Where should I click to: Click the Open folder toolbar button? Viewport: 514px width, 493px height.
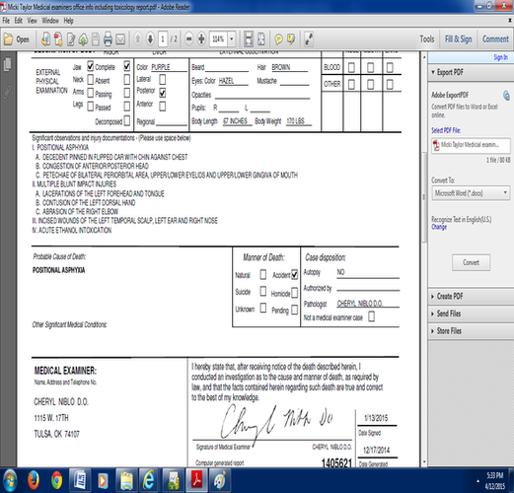pyautogui.click(x=17, y=39)
